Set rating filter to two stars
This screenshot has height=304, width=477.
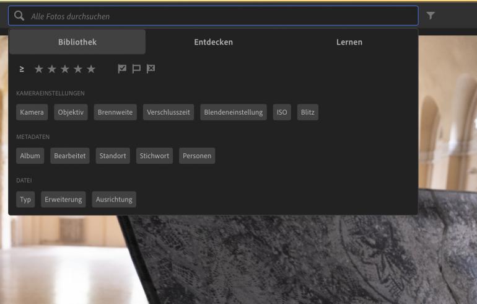point(51,69)
